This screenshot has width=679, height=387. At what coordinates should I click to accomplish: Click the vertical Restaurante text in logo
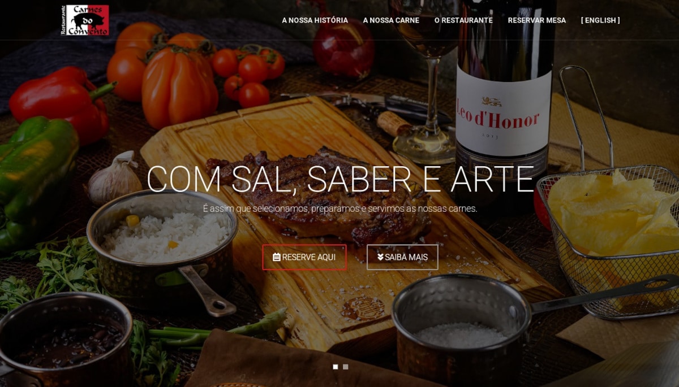coord(63,20)
